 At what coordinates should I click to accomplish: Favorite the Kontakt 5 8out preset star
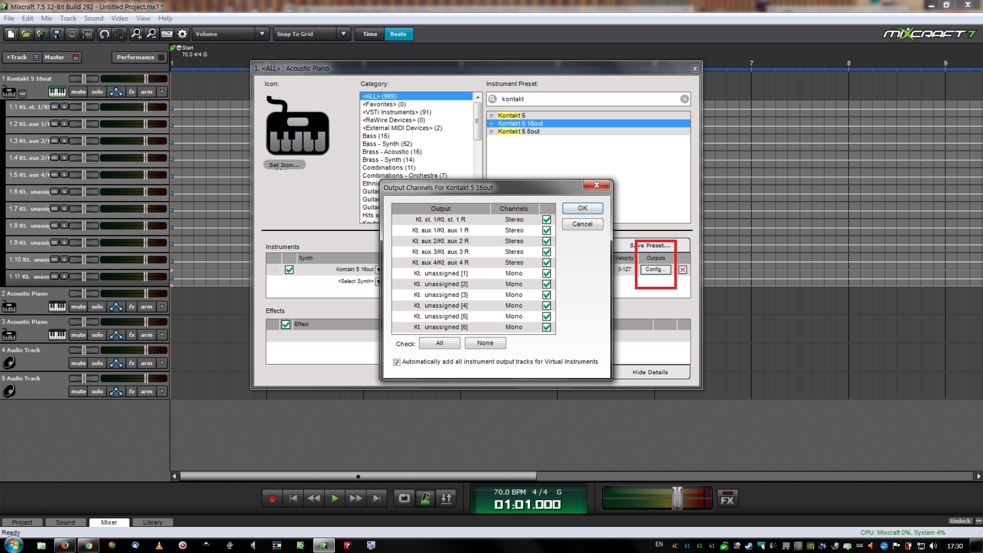[x=491, y=132]
